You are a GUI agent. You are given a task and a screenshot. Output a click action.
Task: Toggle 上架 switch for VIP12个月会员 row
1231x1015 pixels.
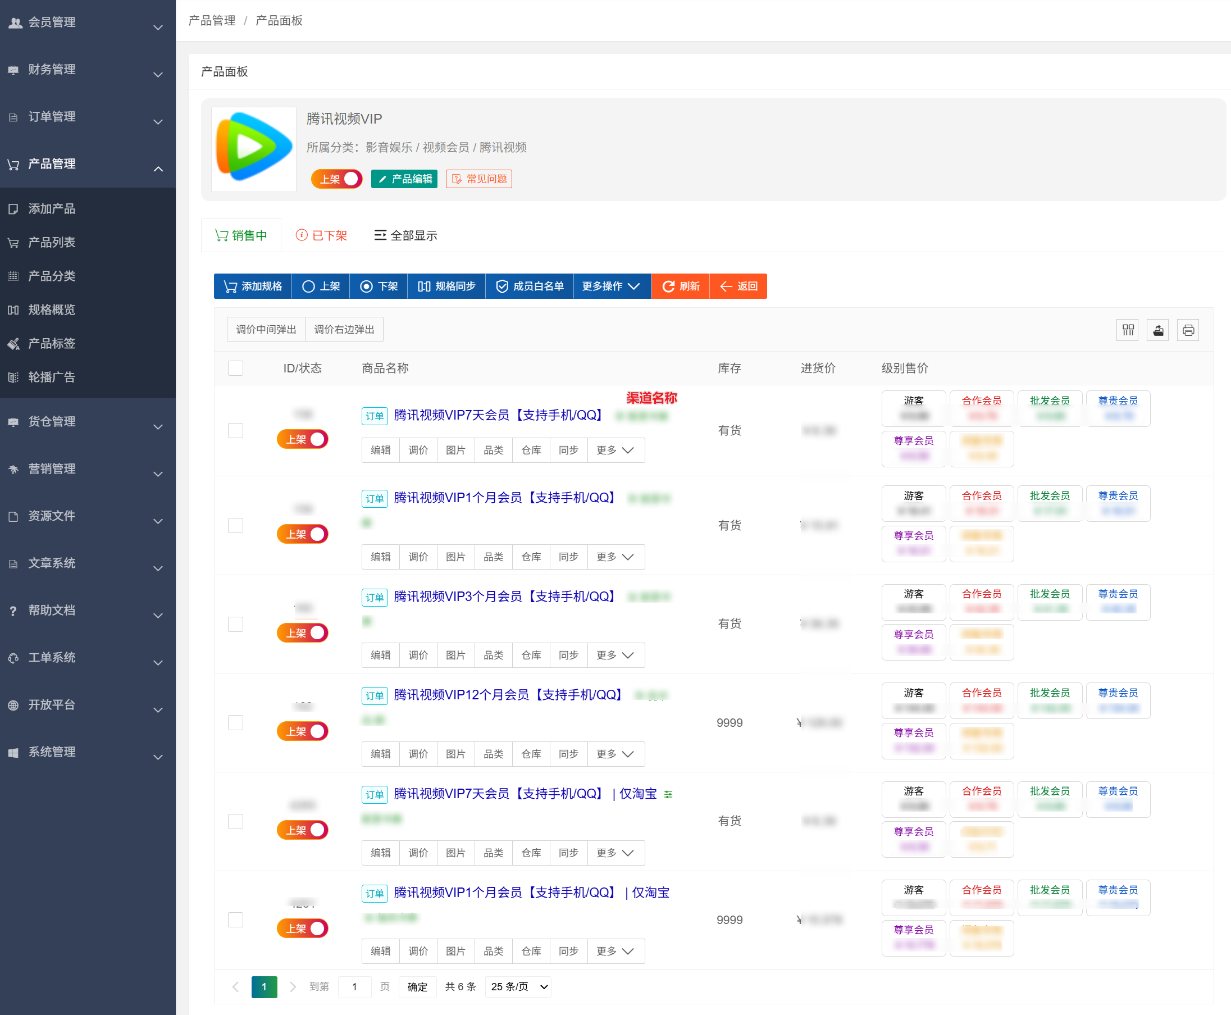303,731
